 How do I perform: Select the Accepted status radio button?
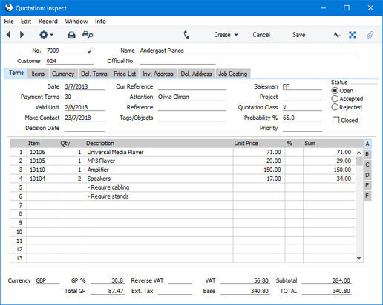point(335,99)
